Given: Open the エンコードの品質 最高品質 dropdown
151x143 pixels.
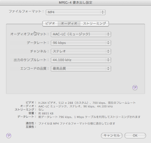Looking at the screenshot, I should point(81,69).
